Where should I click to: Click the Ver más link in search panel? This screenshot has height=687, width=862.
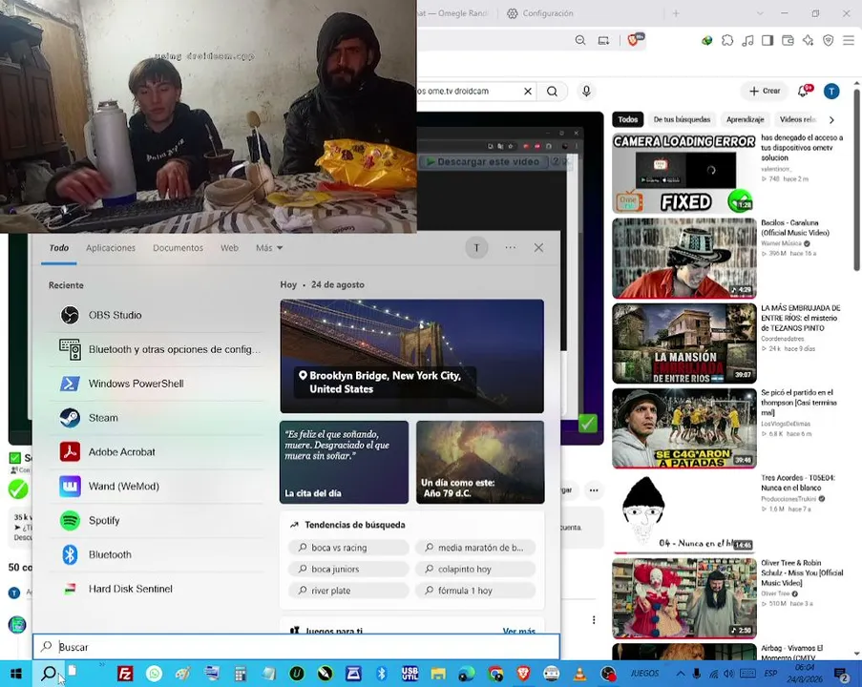519,631
